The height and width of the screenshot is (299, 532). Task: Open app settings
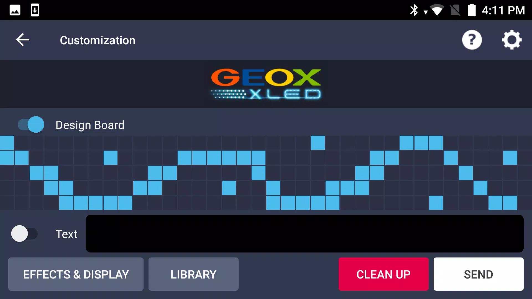512,40
